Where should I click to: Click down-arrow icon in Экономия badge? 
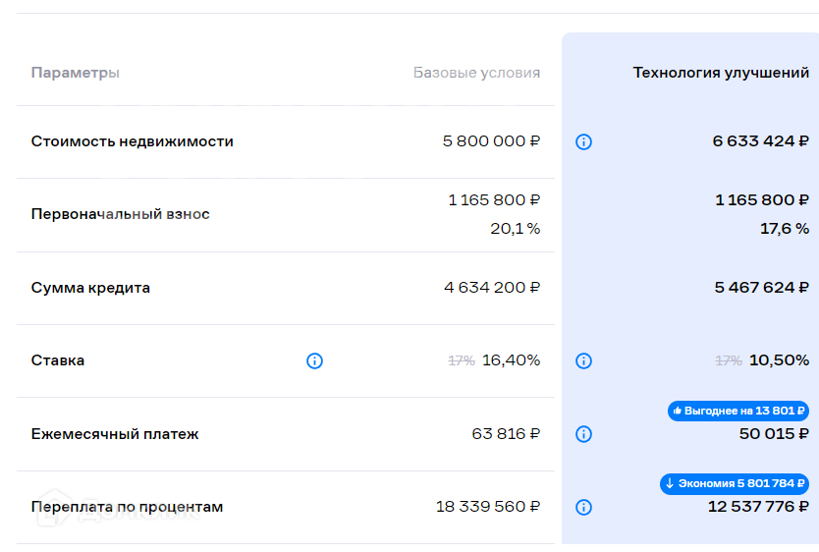pos(670,483)
